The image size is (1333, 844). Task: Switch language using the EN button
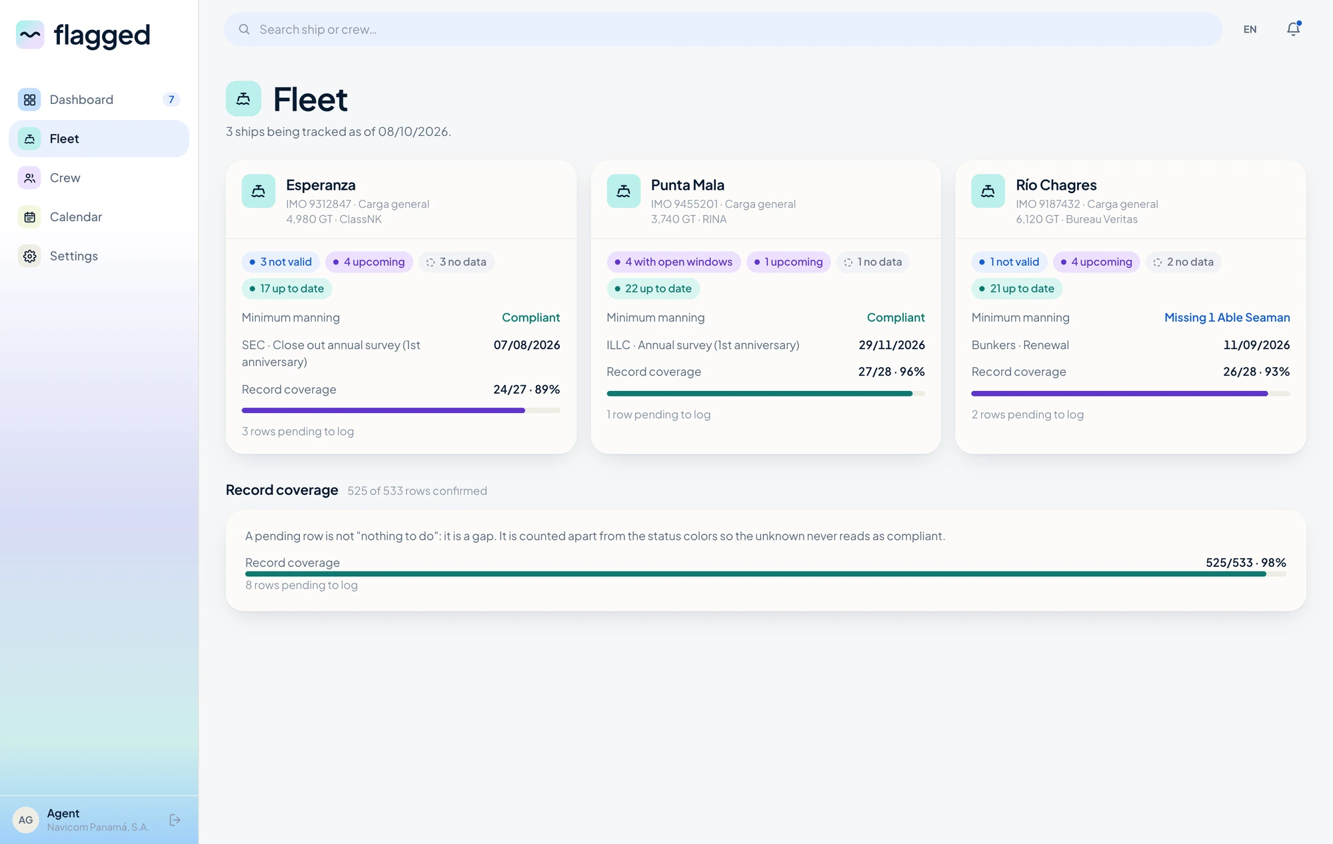1250,29
